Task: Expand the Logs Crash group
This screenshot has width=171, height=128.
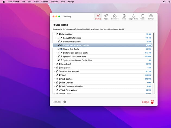Action: 54,64
